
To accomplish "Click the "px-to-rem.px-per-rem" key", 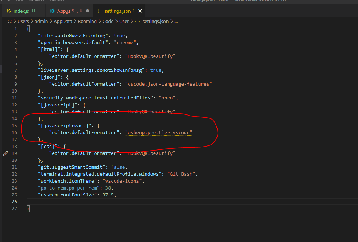I will pyautogui.click(x=69, y=188).
